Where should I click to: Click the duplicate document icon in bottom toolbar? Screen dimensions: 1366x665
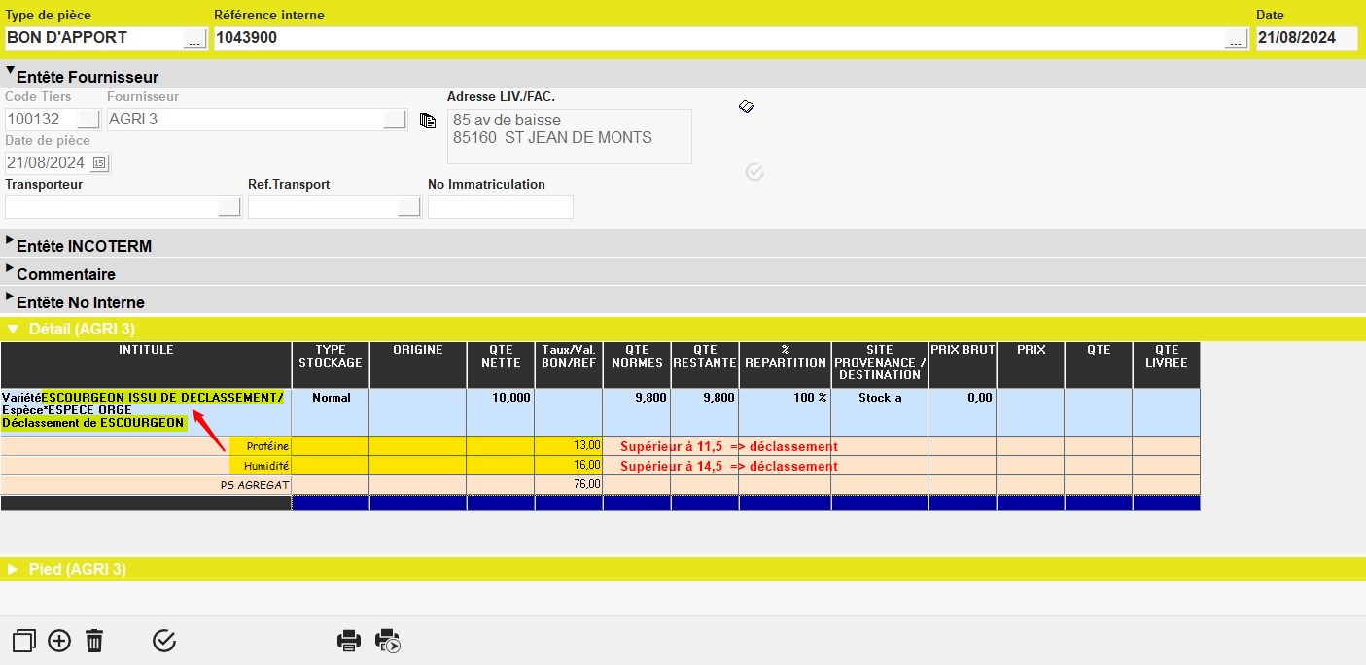(x=24, y=641)
